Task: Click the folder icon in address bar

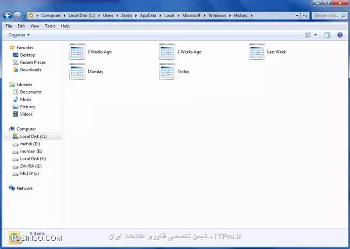Action: point(31,15)
